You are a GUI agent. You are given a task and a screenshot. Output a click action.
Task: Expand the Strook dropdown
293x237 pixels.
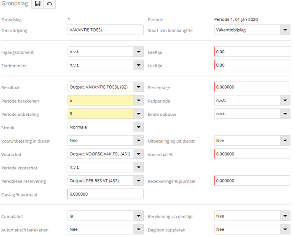(x=139, y=127)
